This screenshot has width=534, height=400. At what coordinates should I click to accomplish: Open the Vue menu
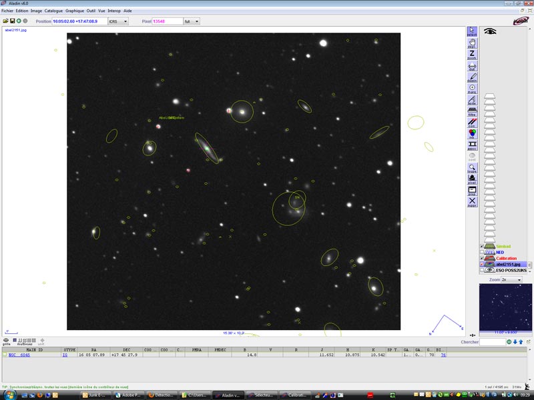click(101, 11)
